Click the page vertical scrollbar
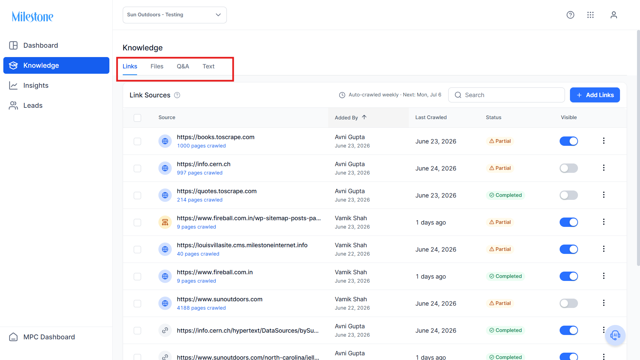 (x=638, y=148)
